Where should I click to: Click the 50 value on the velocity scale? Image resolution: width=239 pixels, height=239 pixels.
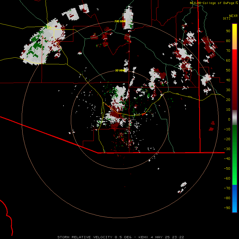228,70
